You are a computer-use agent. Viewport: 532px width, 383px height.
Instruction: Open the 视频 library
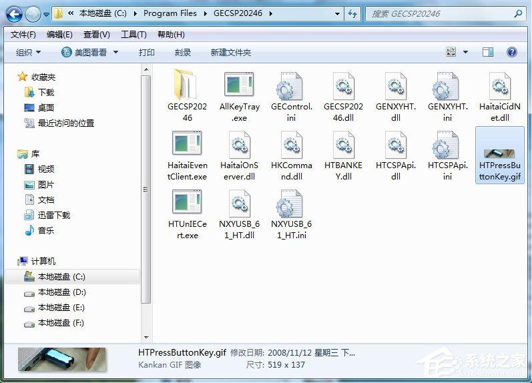pyautogui.click(x=46, y=169)
